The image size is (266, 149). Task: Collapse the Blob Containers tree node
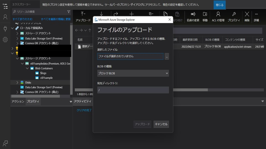[27, 68]
